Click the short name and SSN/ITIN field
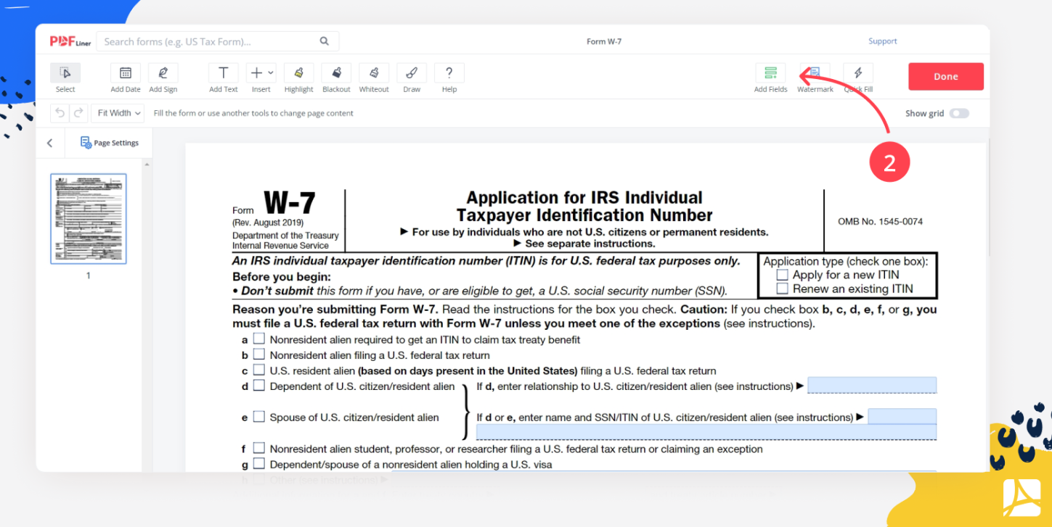This screenshot has height=527, width=1052. click(x=902, y=416)
